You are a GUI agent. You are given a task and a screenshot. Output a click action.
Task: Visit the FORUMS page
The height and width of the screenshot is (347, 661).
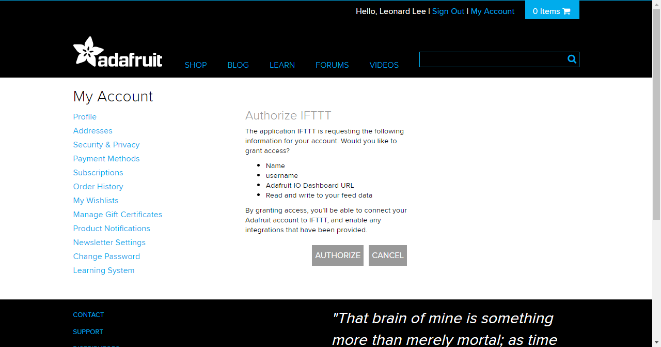(332, 65)
